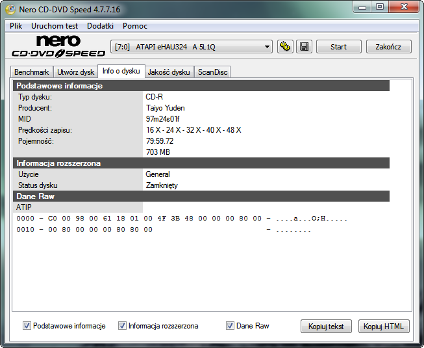Click the Podstawowe informacje section header
The image size is (424, 348).
(201, 86)
